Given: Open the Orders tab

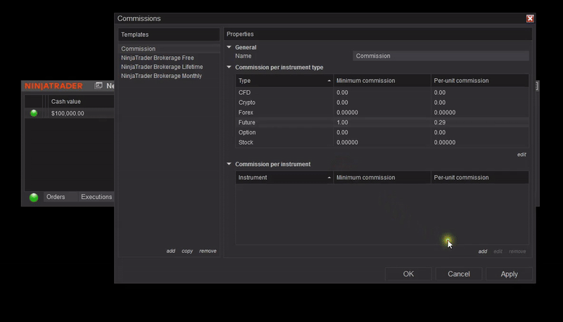Looking at the screenshot, I should 56,198.
